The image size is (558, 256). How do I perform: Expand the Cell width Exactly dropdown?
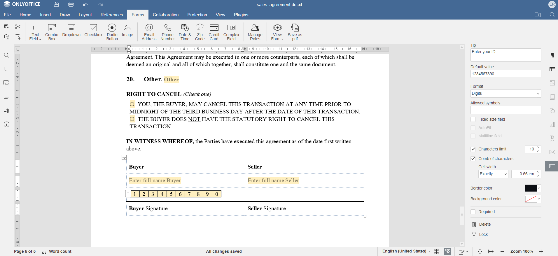click(x=493, y=174)
